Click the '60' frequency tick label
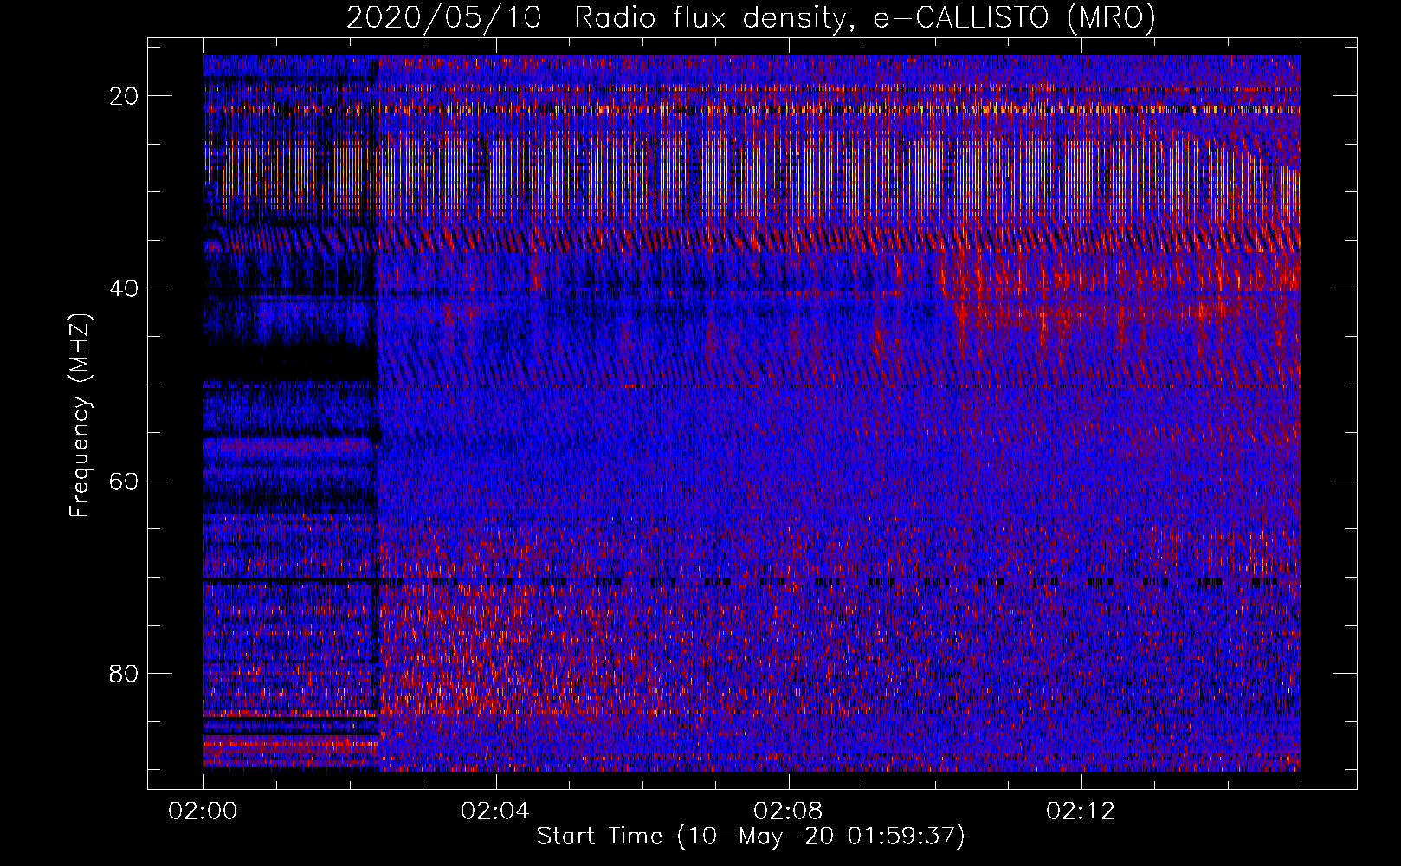This screenshot has height=866, width=1401. pos(124,481)
